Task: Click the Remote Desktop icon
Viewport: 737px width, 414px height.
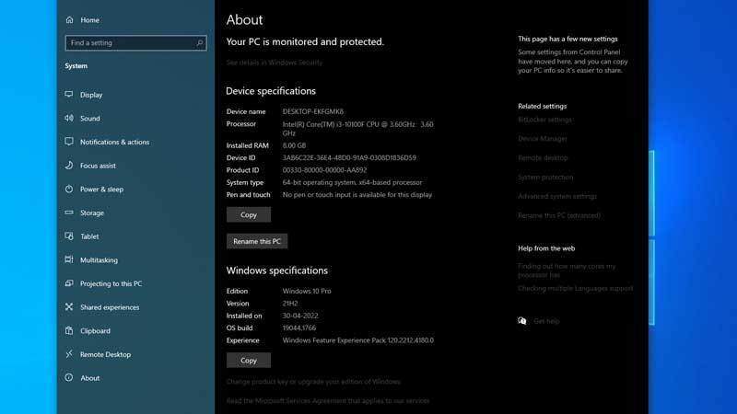Action: click(x=69, y=354)
